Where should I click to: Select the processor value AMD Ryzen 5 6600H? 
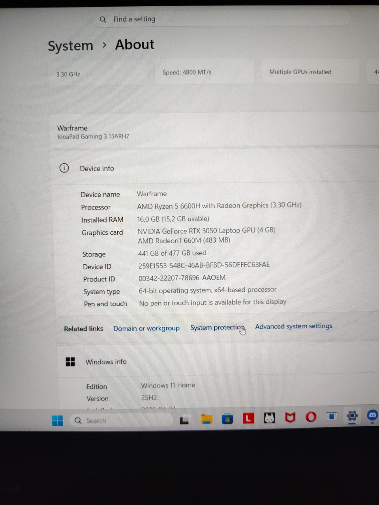(219, 206)
